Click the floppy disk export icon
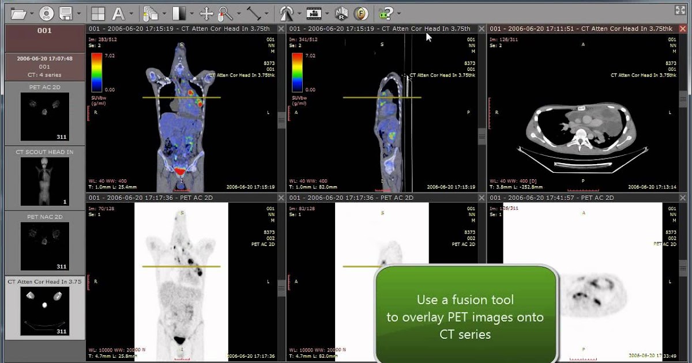Screen dimensions: 692x363 pos(66,13)
